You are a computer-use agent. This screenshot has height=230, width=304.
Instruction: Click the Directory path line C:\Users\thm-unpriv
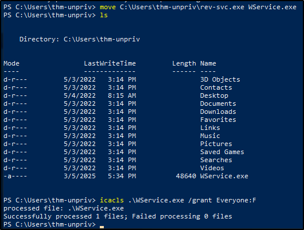click(x=80, y=39)
